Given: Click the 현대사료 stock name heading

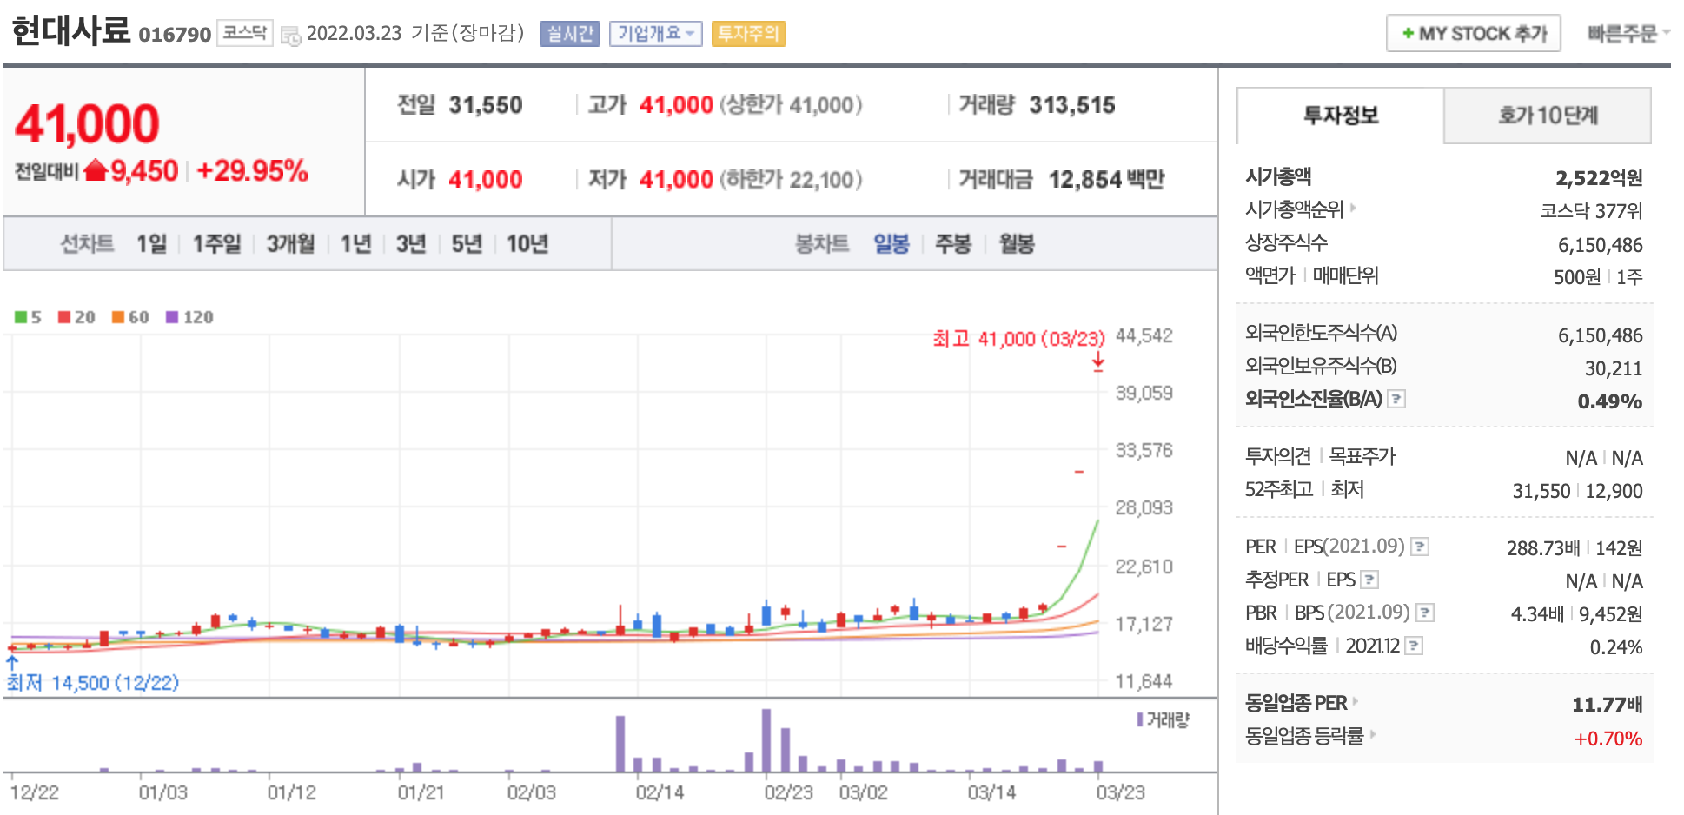Looking at the screenshot, I should pyautogui.click(x=71, y=31).
